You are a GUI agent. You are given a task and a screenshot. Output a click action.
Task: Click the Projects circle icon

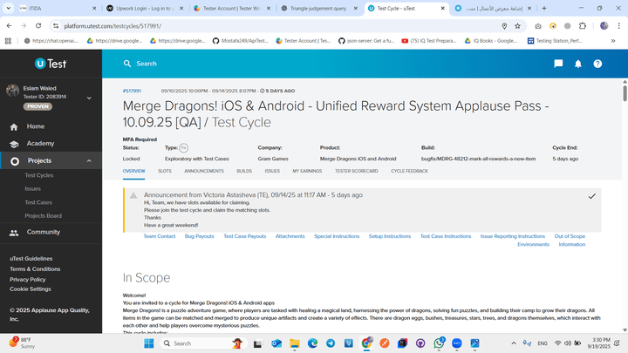(x=15, y=161)
